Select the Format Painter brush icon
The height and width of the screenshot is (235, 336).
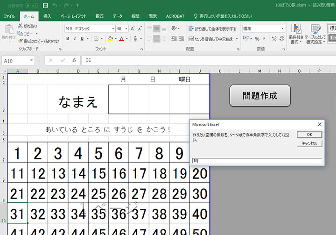20,41
